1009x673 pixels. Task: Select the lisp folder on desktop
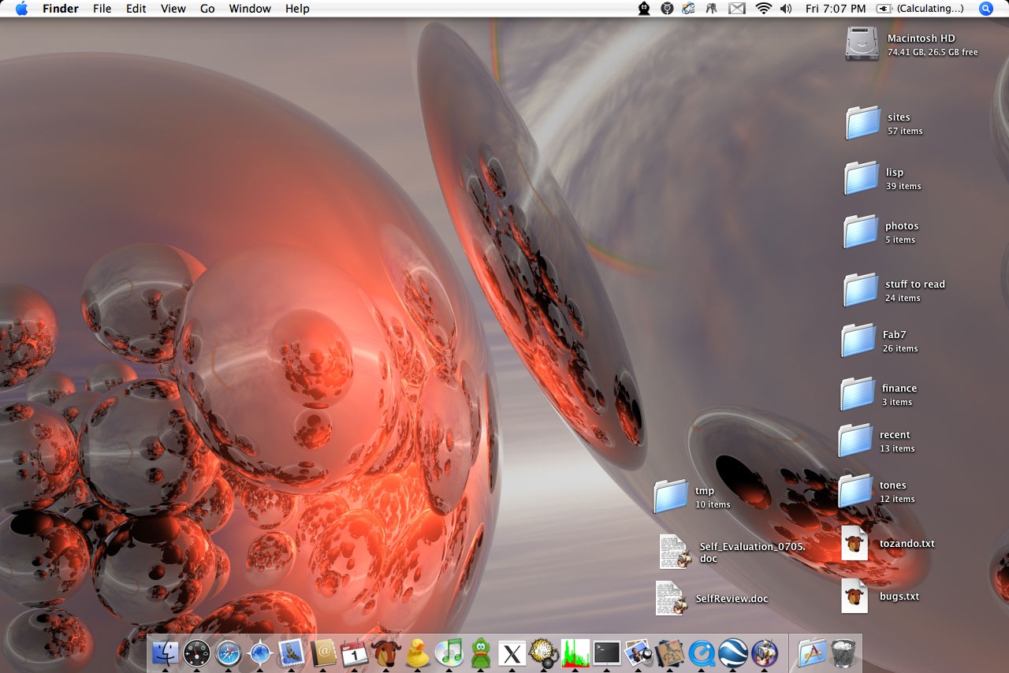click(x=861, y=178)
